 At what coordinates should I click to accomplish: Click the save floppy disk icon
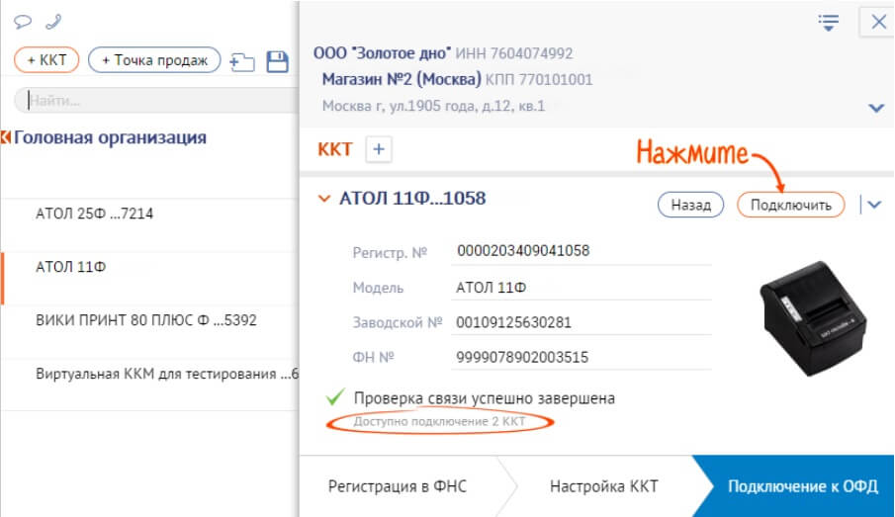pyautogui.click(x=278, y=61)
